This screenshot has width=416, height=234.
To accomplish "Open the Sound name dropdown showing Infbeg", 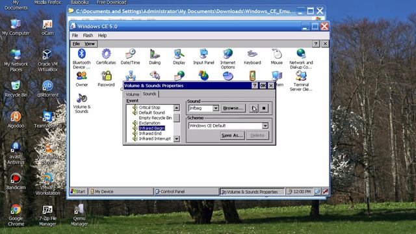I will [216, 109].
